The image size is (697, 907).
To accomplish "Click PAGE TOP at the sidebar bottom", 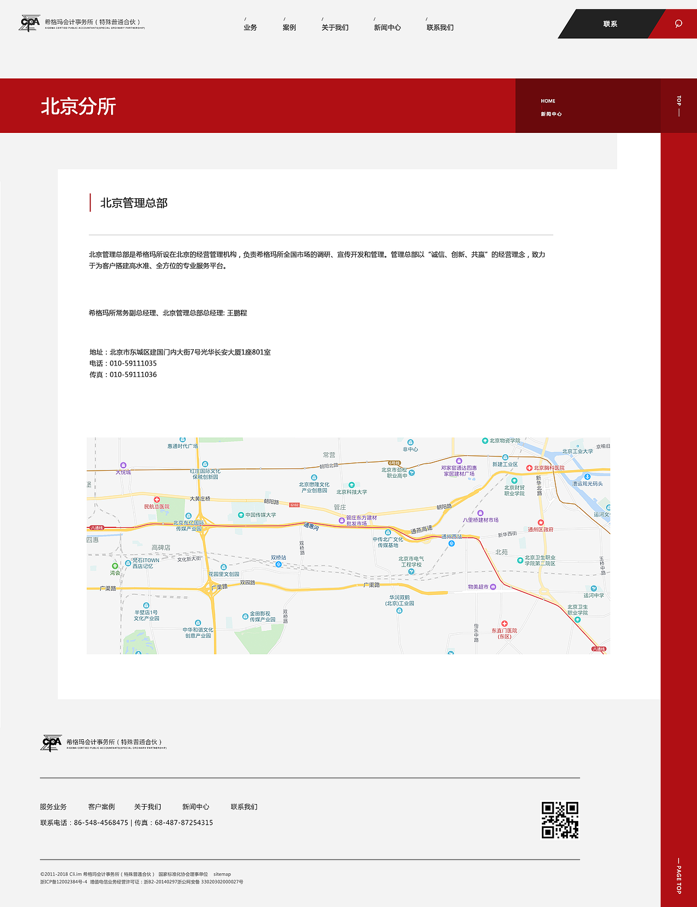I will pos(678,876).
